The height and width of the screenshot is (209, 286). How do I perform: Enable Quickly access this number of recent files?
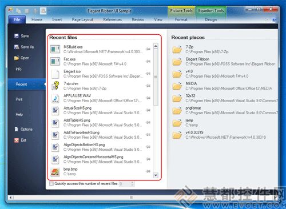(51, 183)
